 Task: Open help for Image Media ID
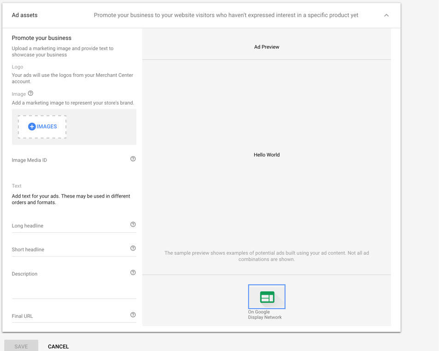tap(133, 159)
